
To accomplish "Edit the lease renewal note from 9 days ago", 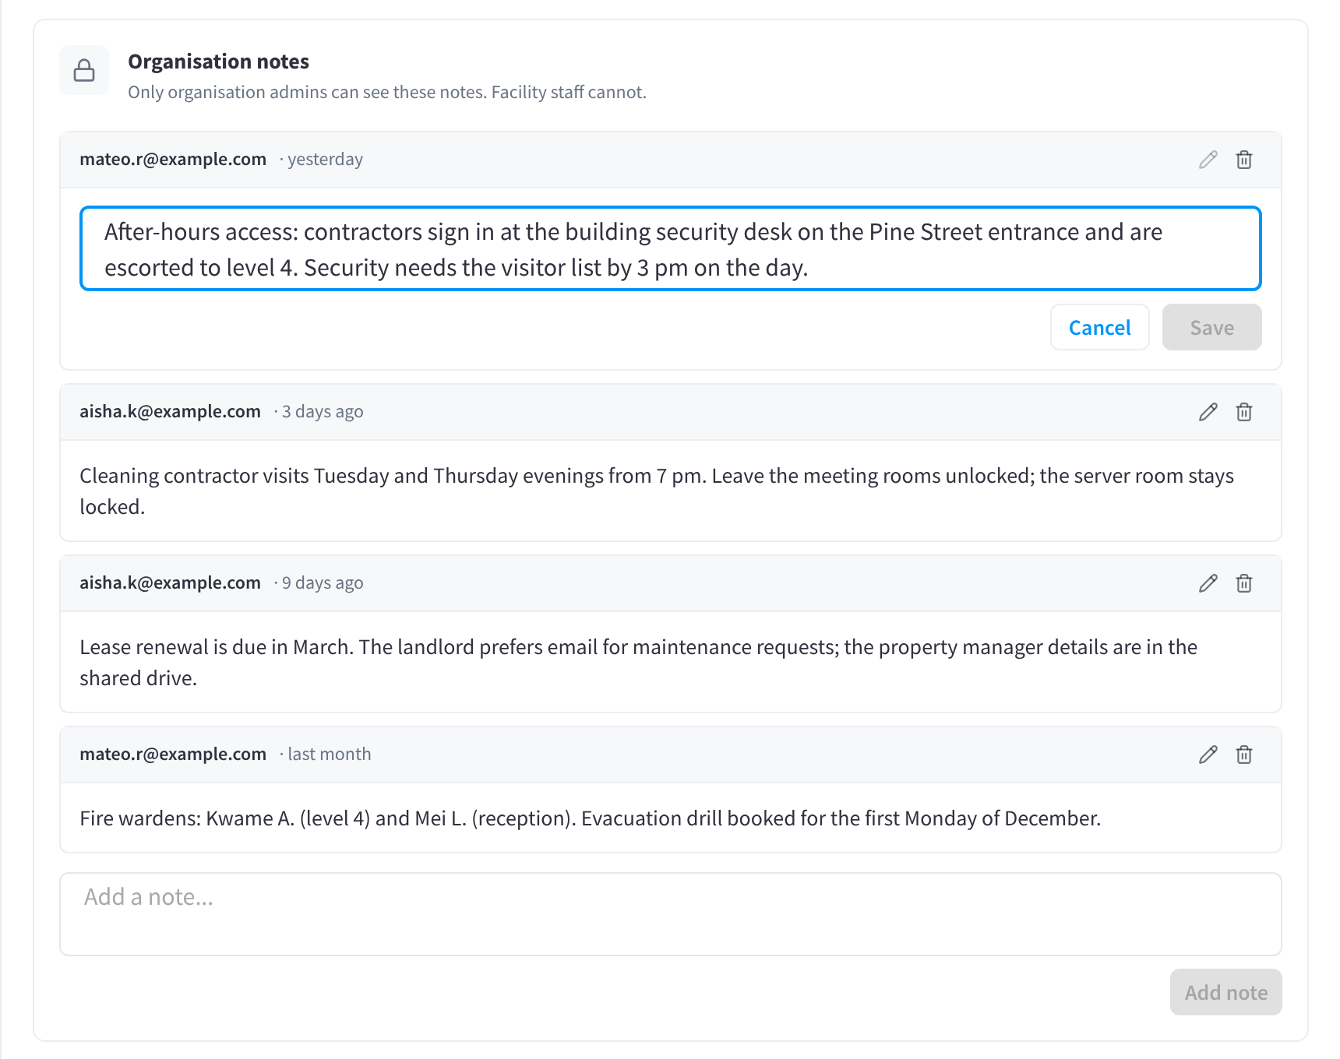I will (1208, 583).
